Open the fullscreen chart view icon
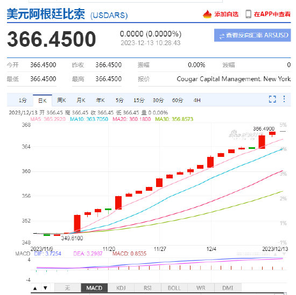This screenshot has height=295, width=296. (x=272, y=99)
